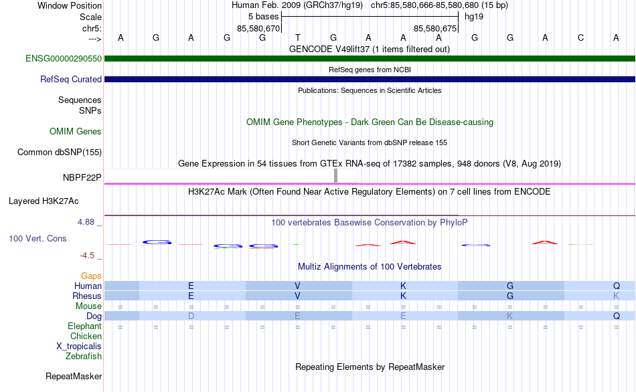Click Publications: Sequences in Scientific Articles title
636x392 pixels.
click(370, 90)
